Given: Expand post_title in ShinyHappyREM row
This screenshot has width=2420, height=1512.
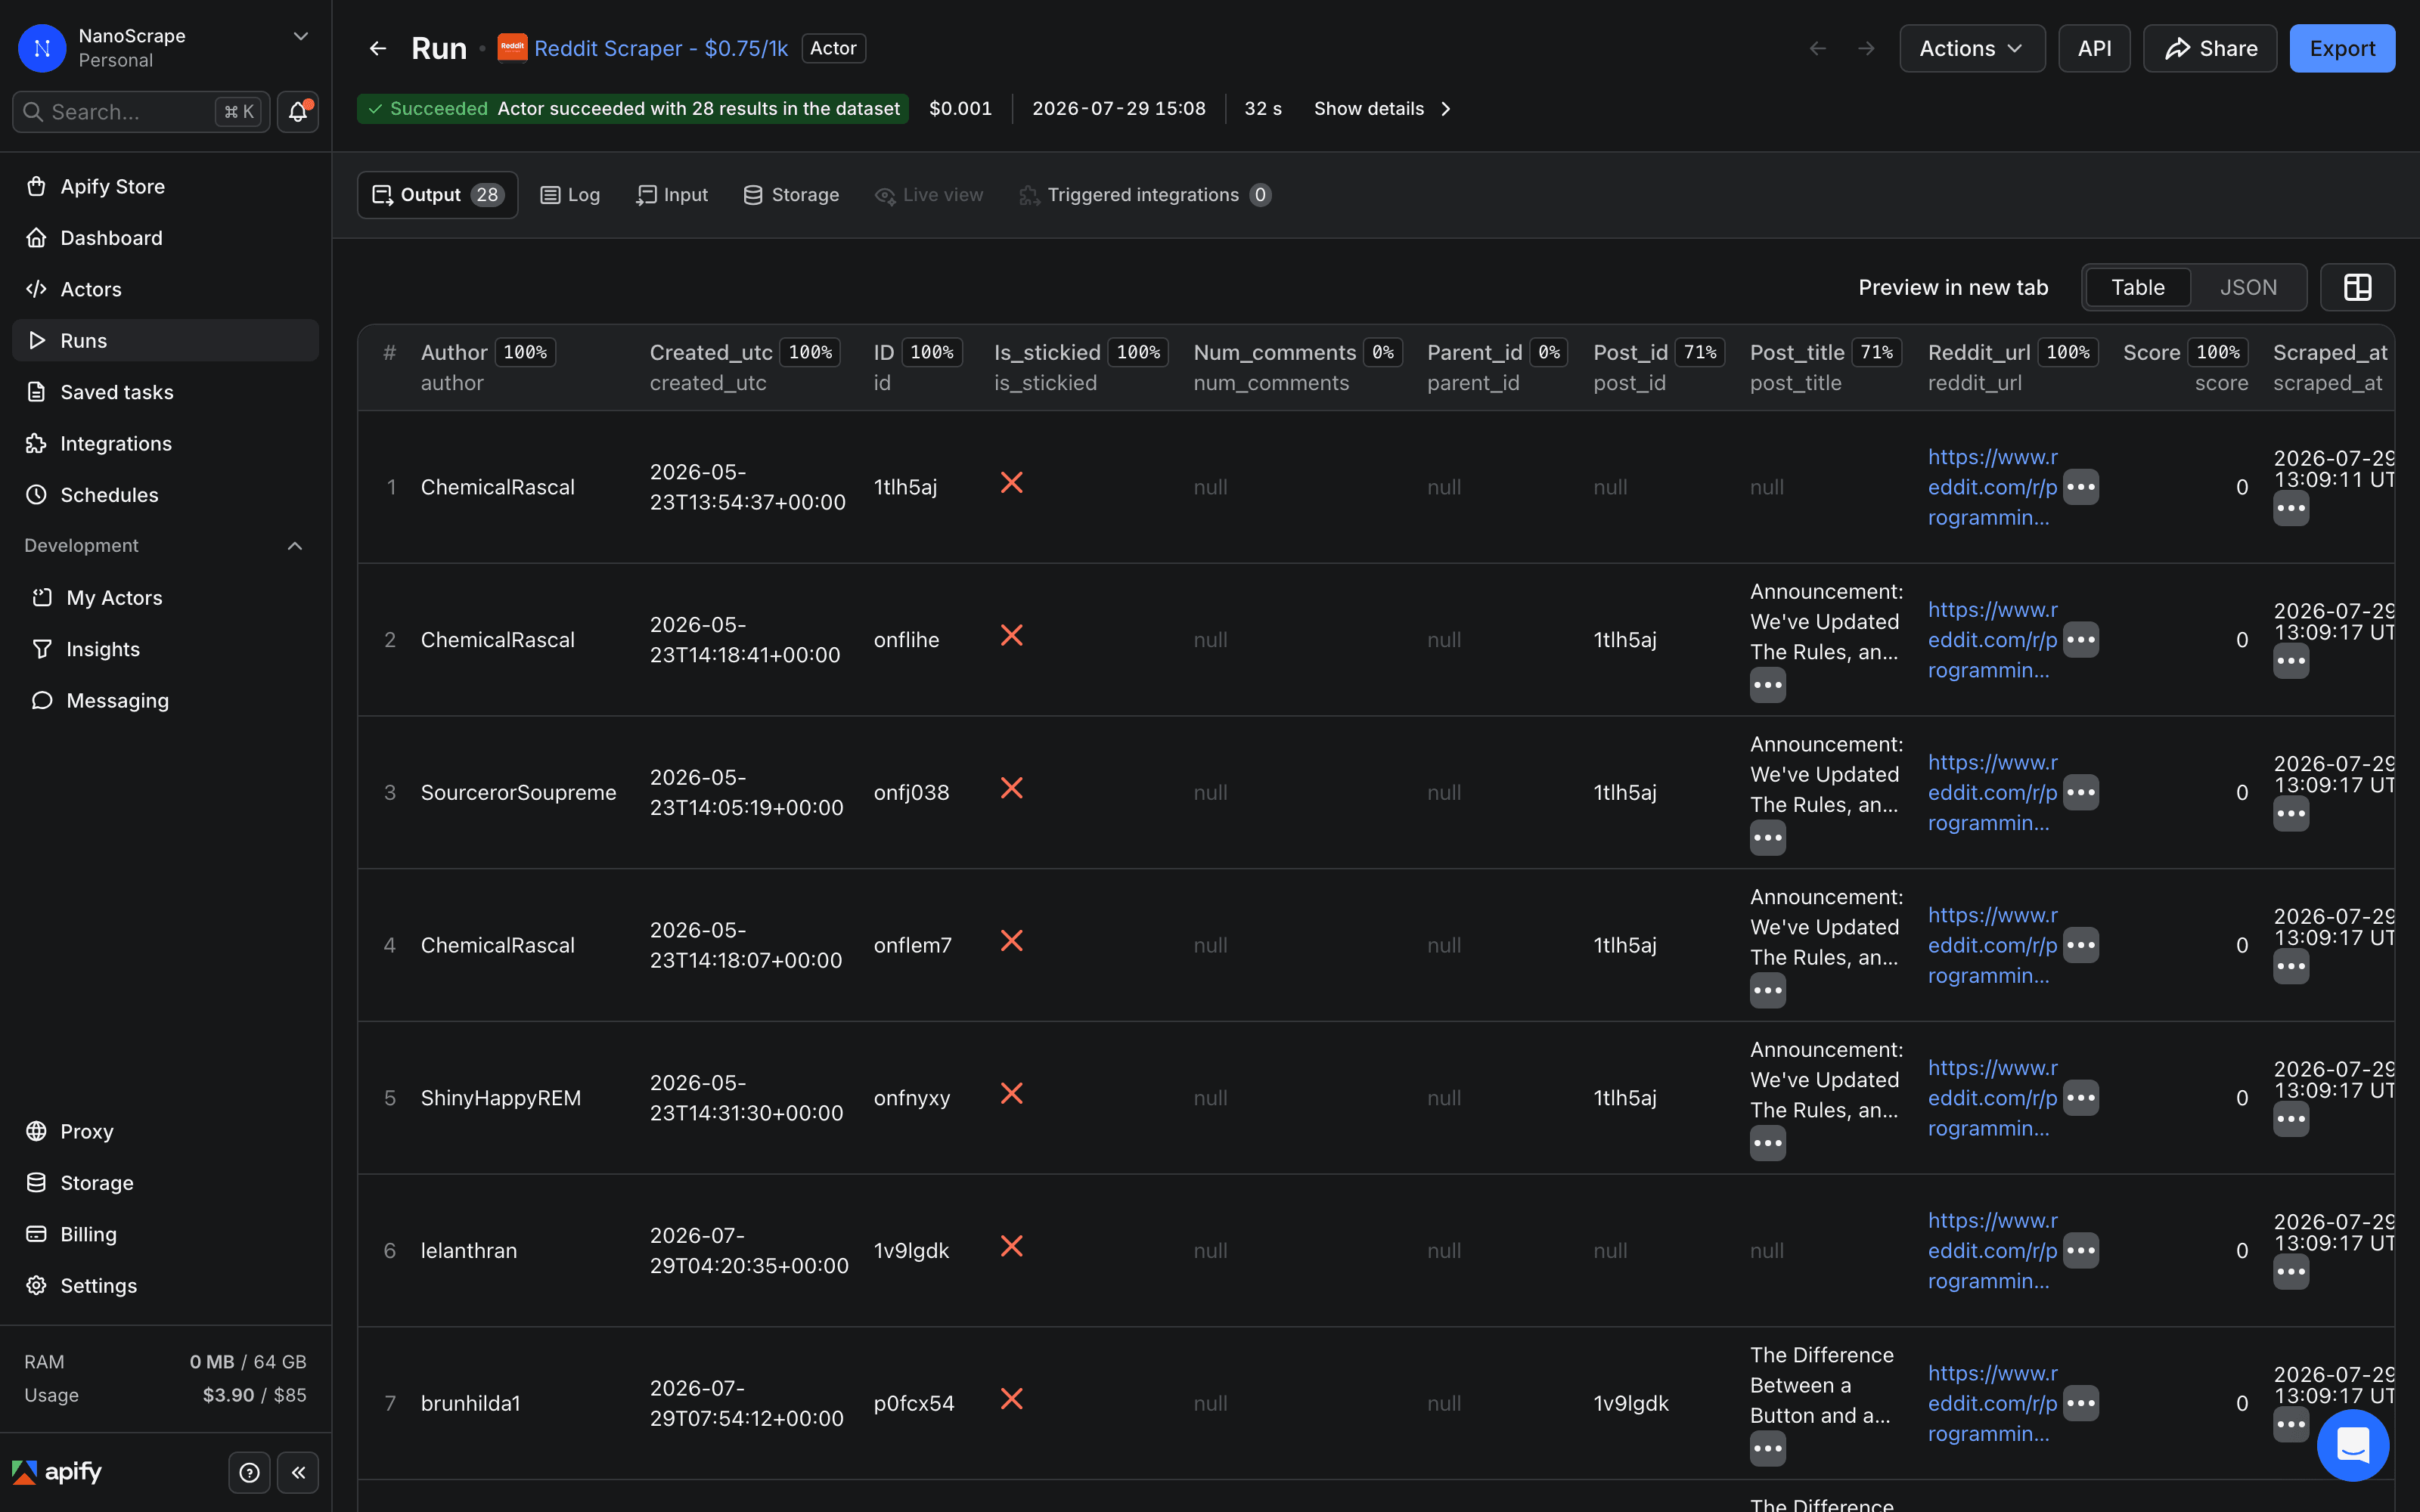Looking at the screenshot, I should pos(1767,1144).
